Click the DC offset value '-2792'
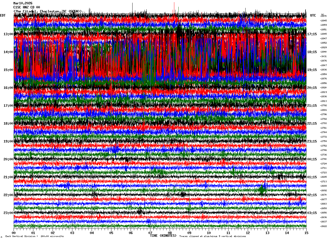328x240 pixels. 324,105
